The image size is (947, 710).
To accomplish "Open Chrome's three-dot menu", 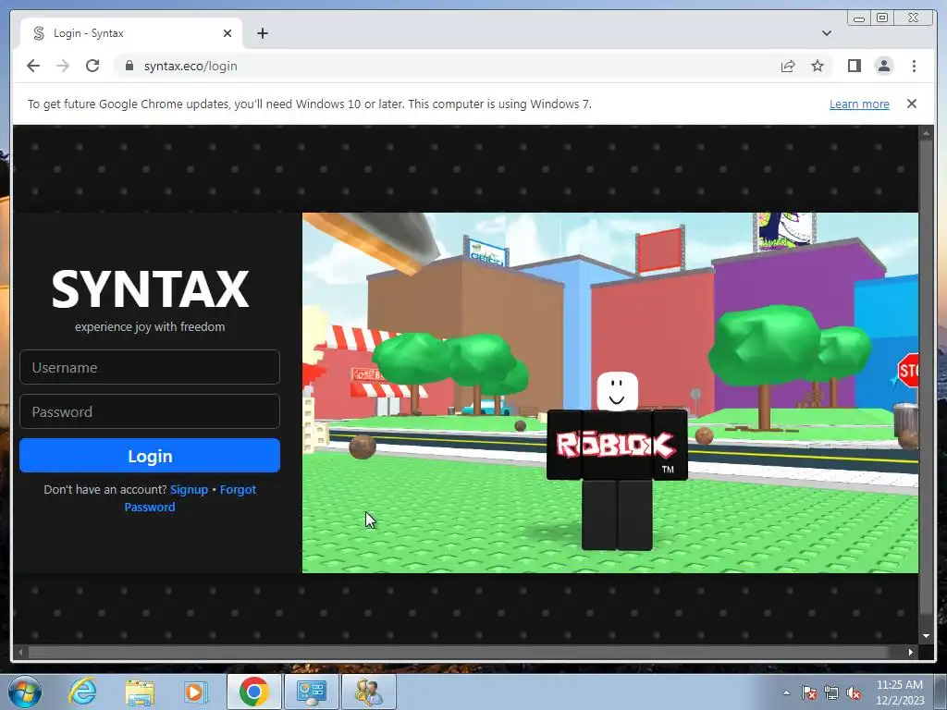I will coord(914,66).
